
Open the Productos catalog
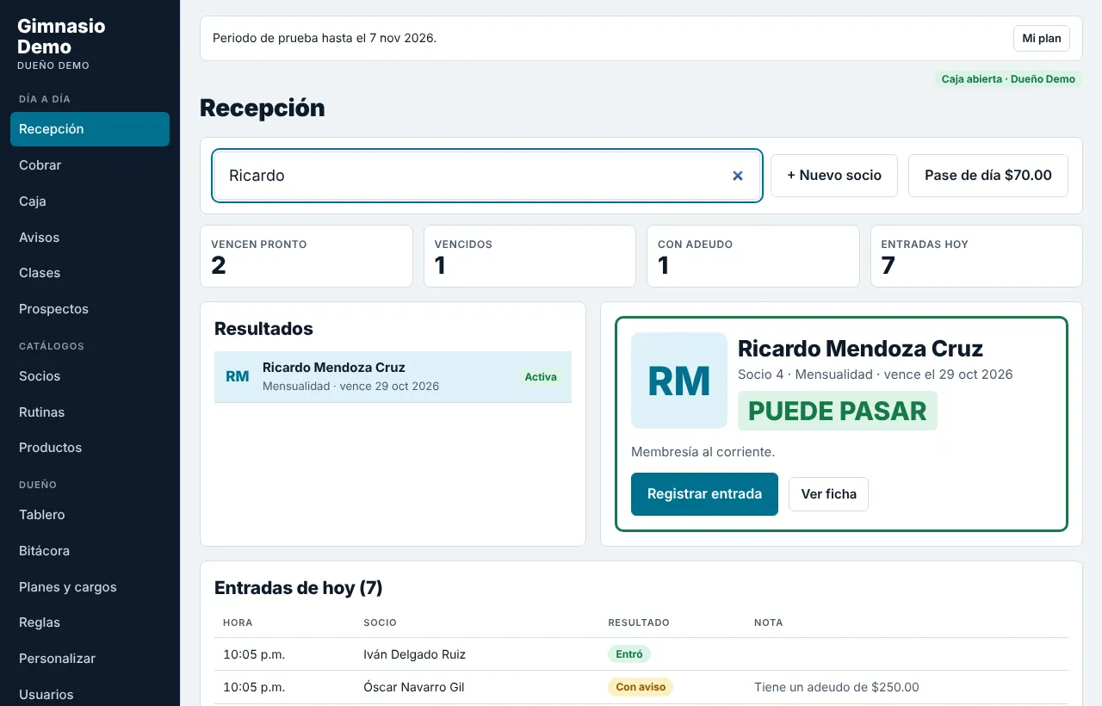[x=90, y=448]
